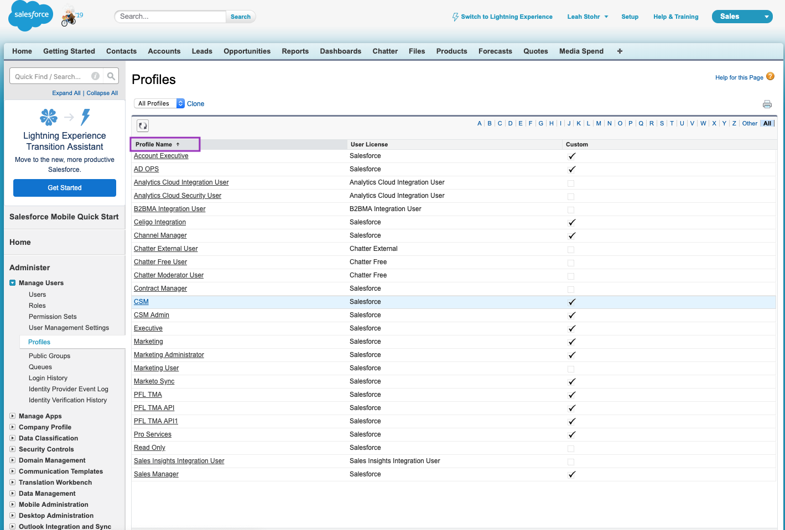Toggle the Custom checkbox for the CSM row
The width and height of the screenshot is (785, 530).
coord(571,302)
